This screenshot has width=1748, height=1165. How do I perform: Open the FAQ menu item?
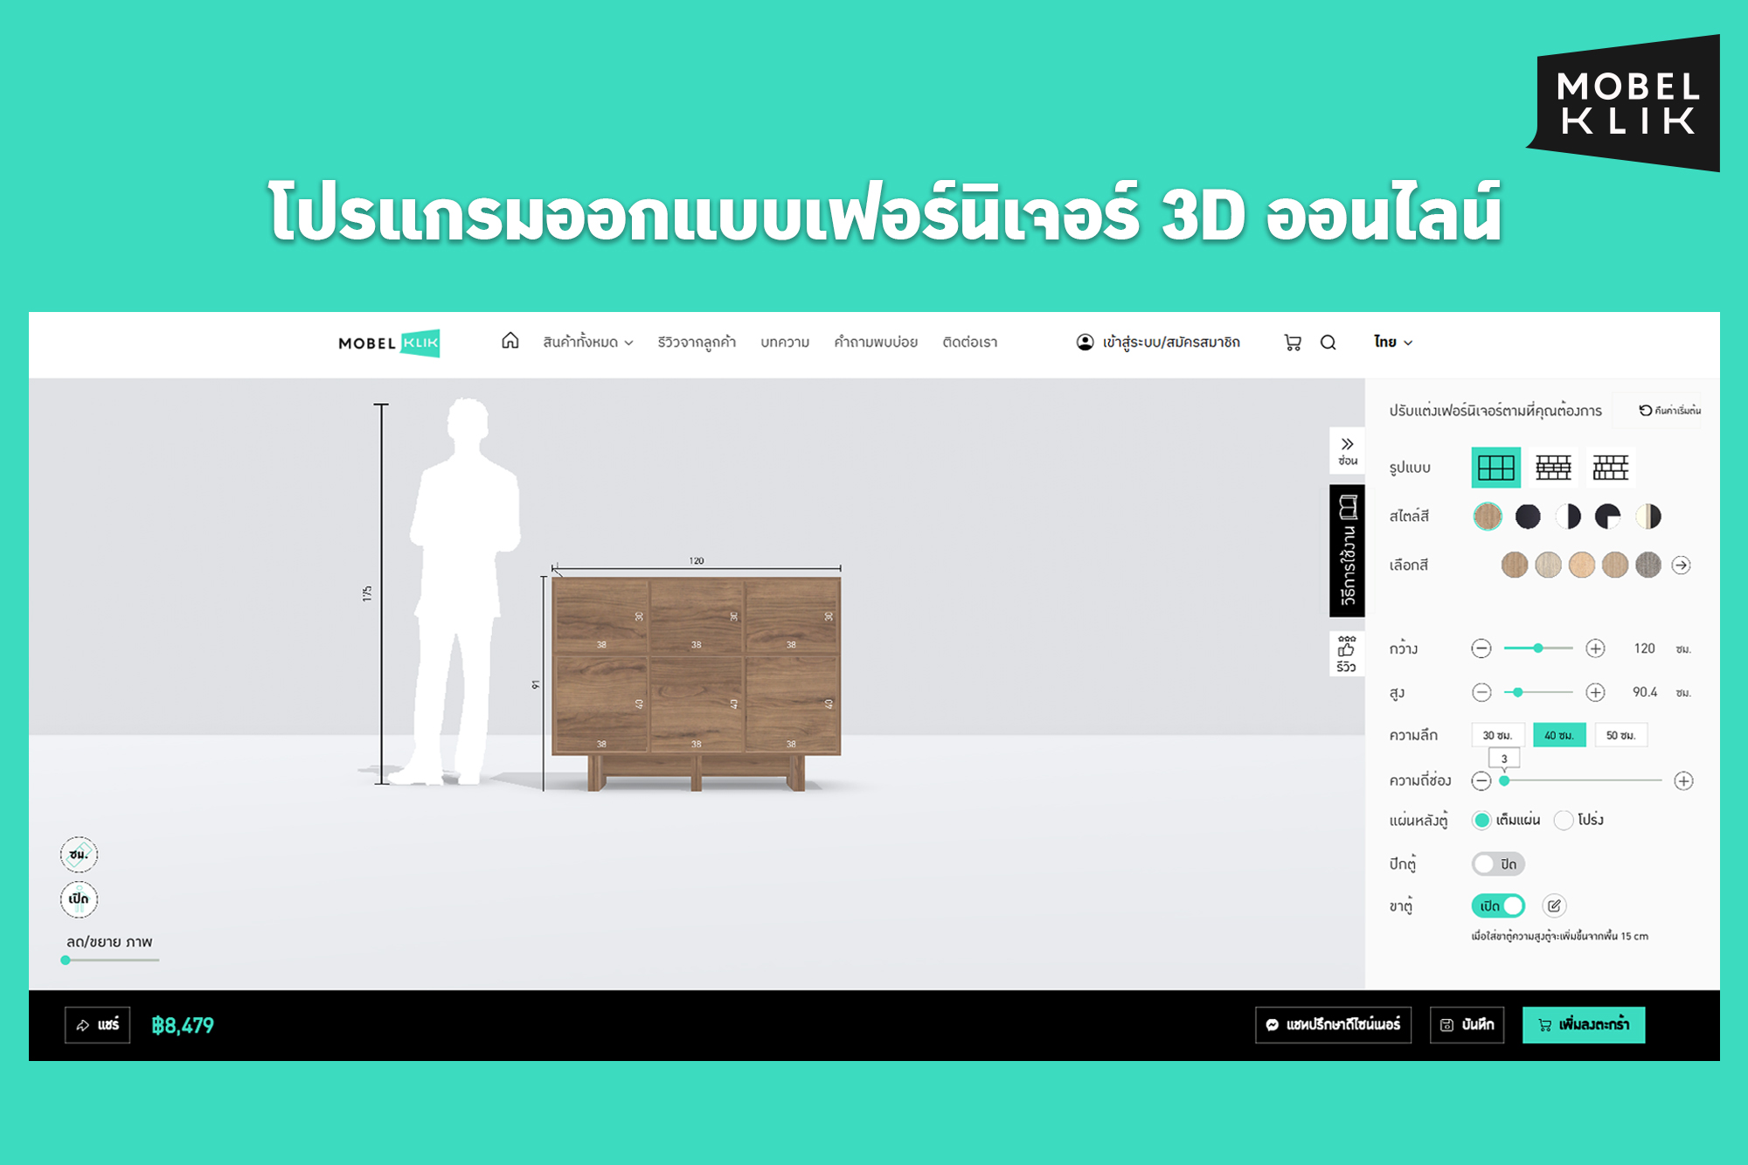[x=876, y=343]
